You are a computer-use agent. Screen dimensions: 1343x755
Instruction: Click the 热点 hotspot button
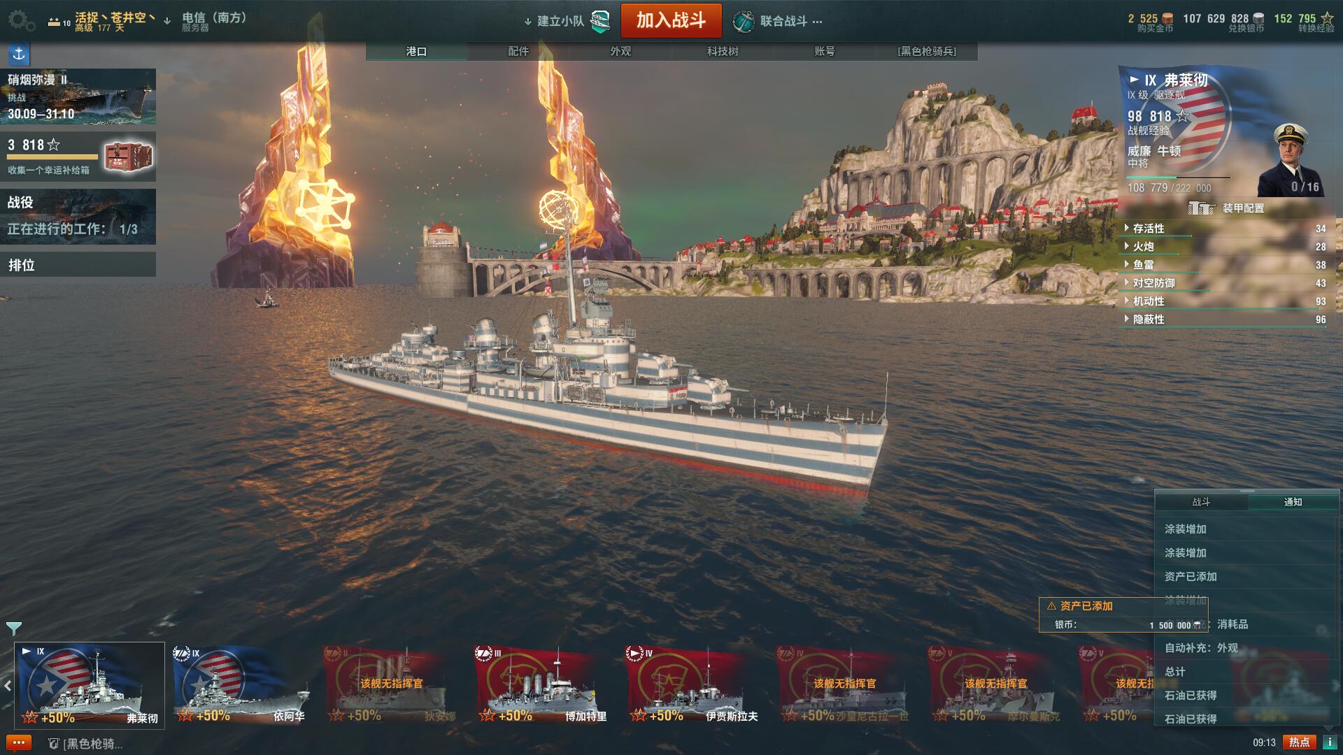click(1300, 742)
